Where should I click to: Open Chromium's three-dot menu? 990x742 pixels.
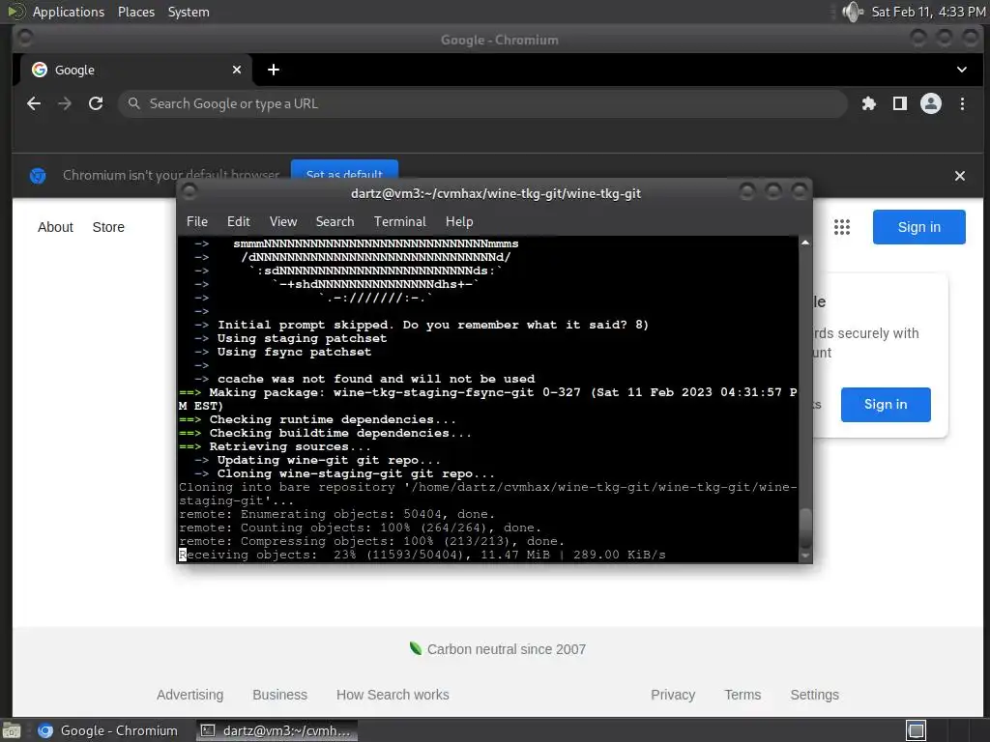coord(962,103)
